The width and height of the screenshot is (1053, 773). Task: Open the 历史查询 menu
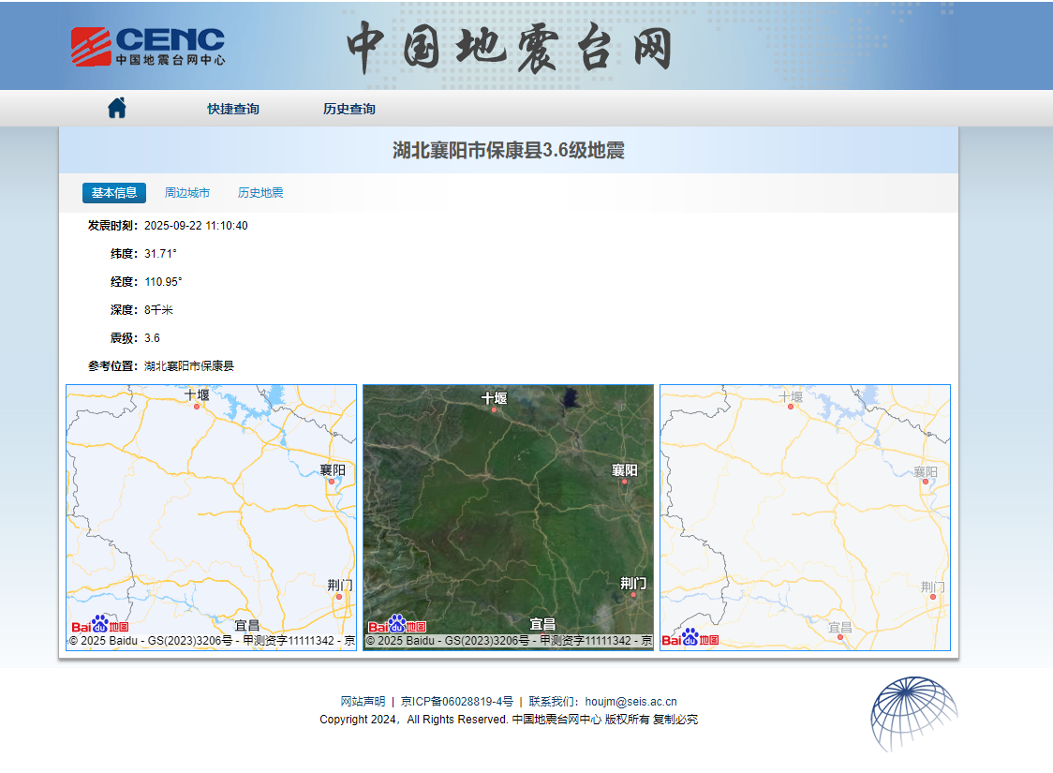(x=349, y=109)
